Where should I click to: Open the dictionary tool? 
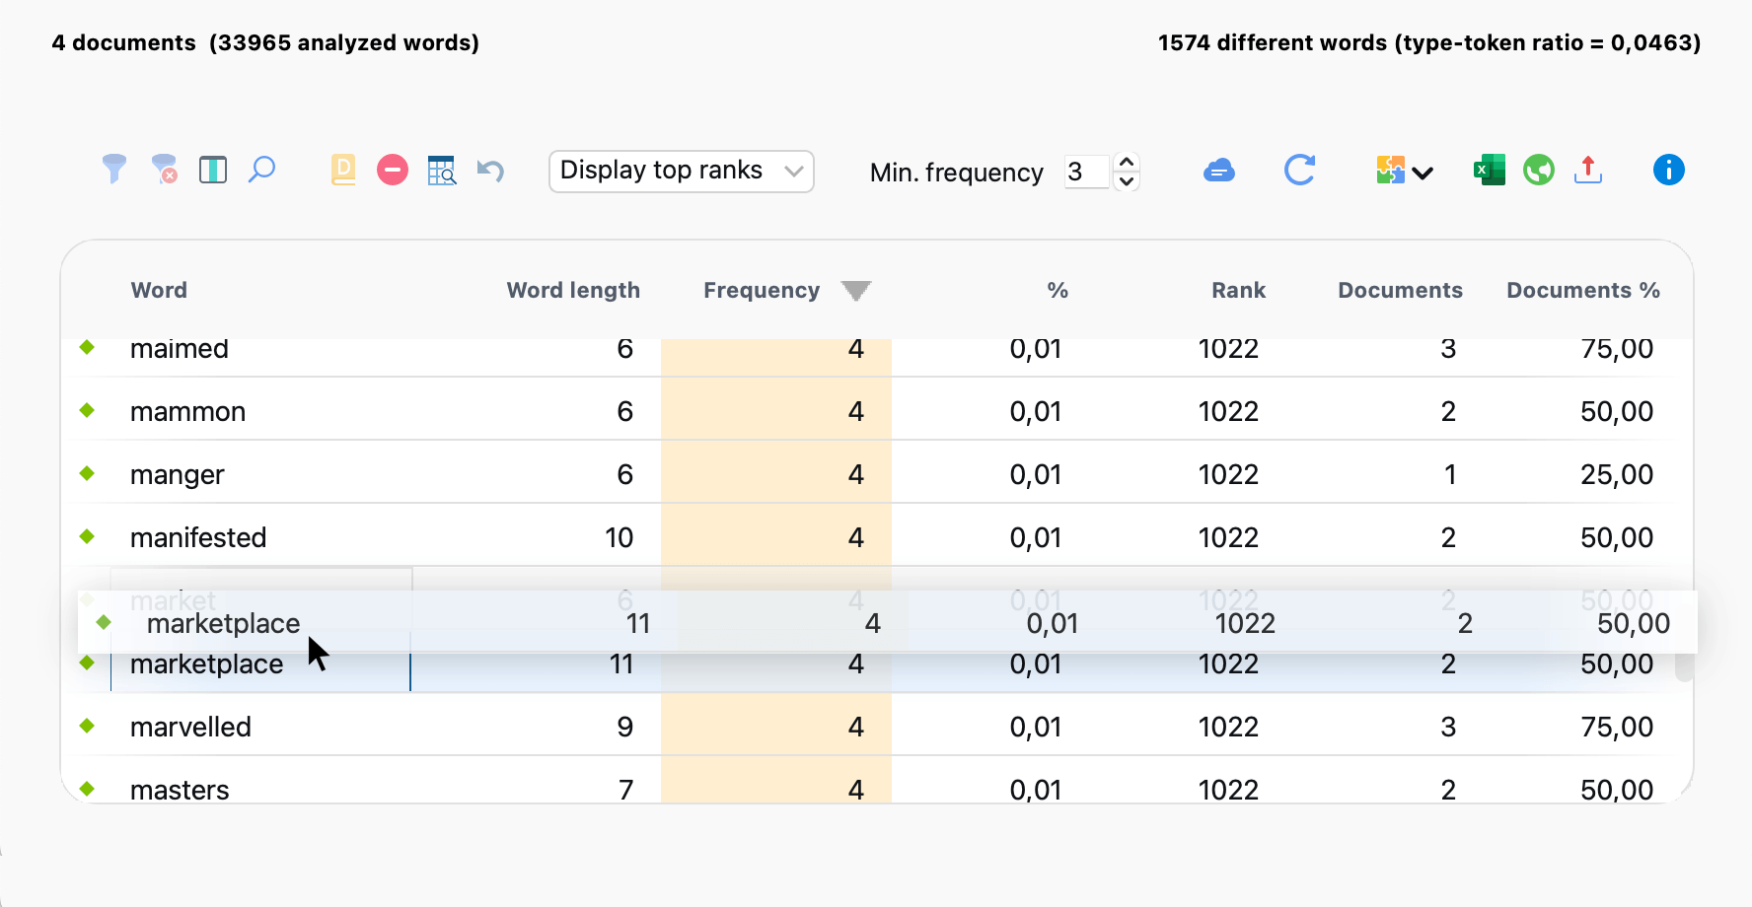[x=342, y=170]
